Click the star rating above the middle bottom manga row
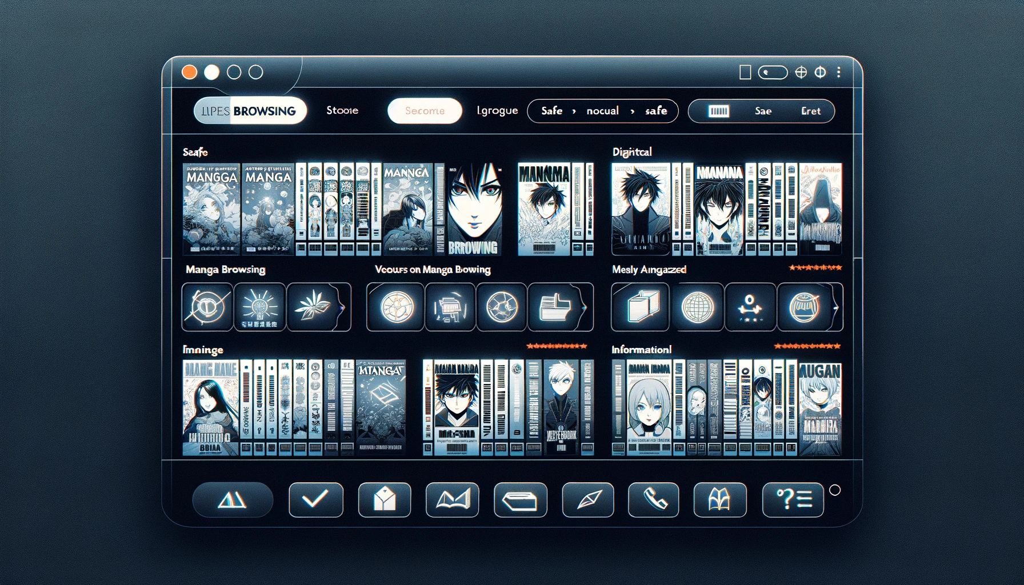This screenshot has height=585, width=1024. click(557, 346)
